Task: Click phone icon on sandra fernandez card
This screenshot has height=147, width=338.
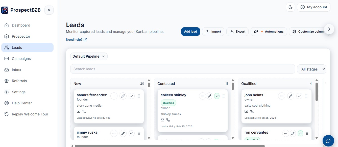Action: point(84,111)
